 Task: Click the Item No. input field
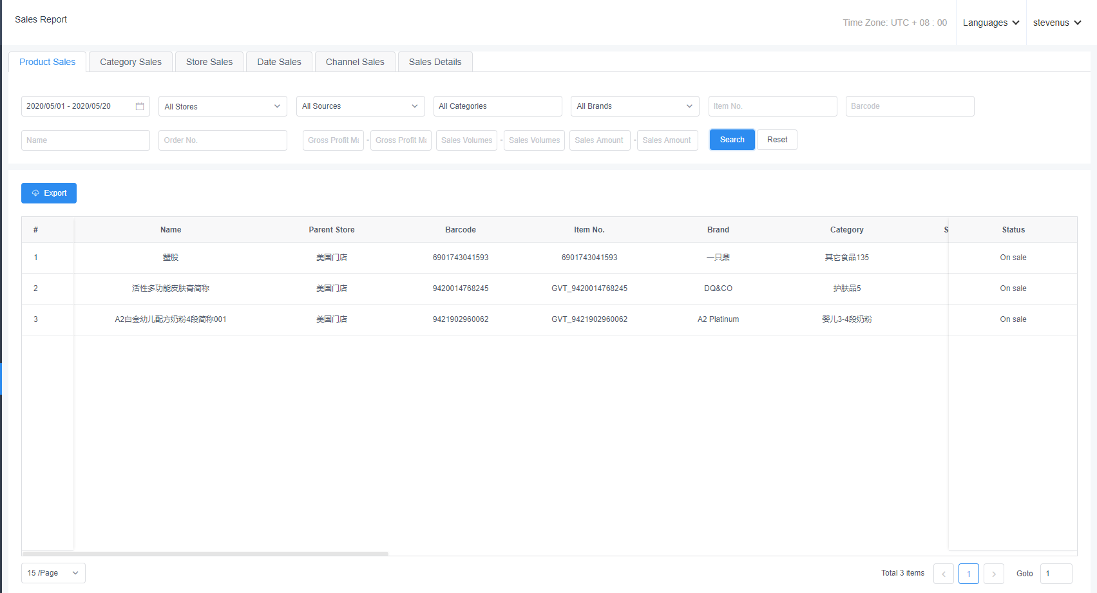point(772,106)
